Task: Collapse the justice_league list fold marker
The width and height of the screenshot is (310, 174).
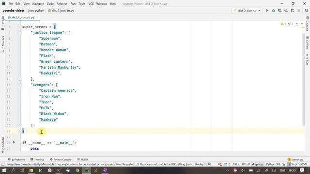Action: coord(20,33)
